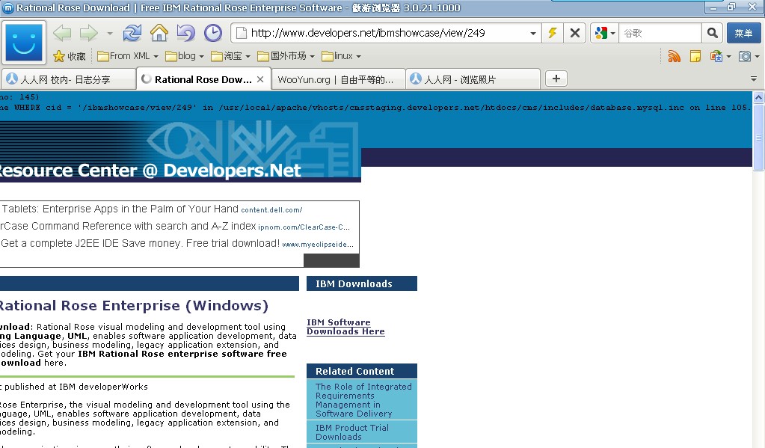Click the undo closed tab icon

186,33
